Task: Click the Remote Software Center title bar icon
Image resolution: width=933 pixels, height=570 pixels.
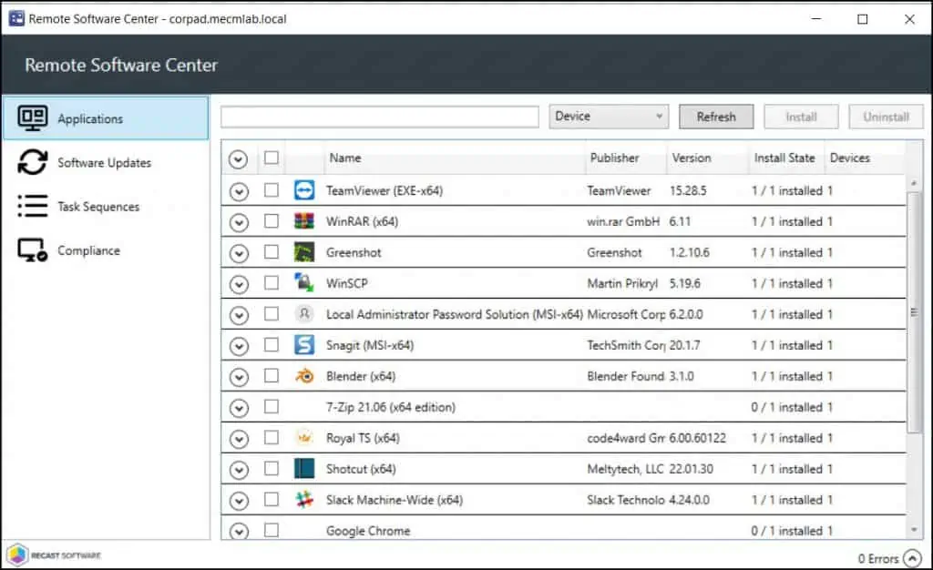Action: click(x=16, y=18)
